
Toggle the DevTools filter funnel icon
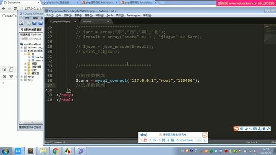[11, 77]
